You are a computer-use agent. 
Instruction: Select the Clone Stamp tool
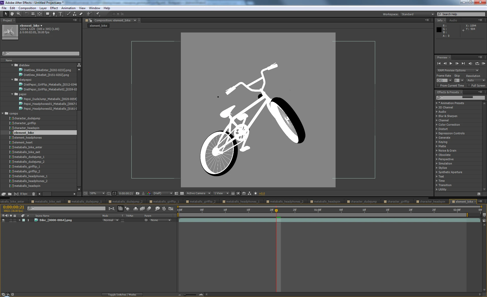point(75,14)
